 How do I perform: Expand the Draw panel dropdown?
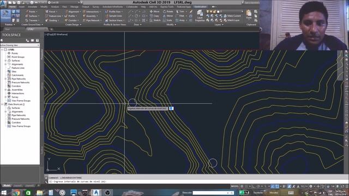click(137, 24)
